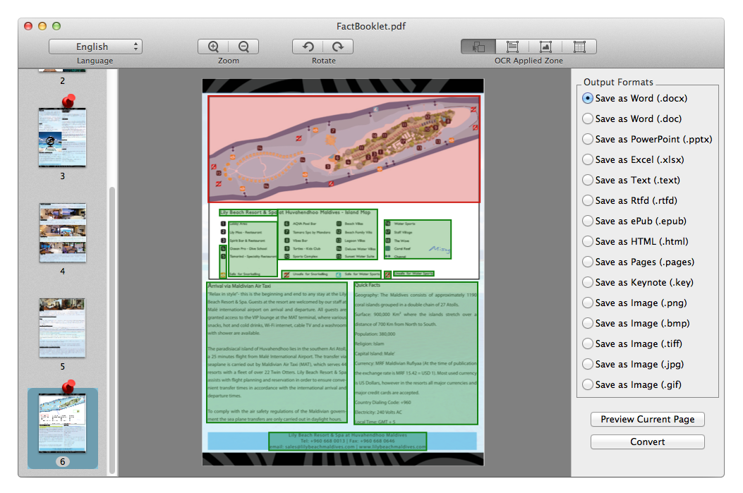
Task: Select the red island map image zone
Action: 344,150
